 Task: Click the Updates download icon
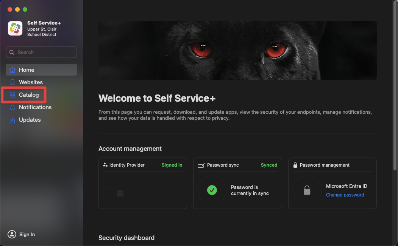click(x=12, y=120)
